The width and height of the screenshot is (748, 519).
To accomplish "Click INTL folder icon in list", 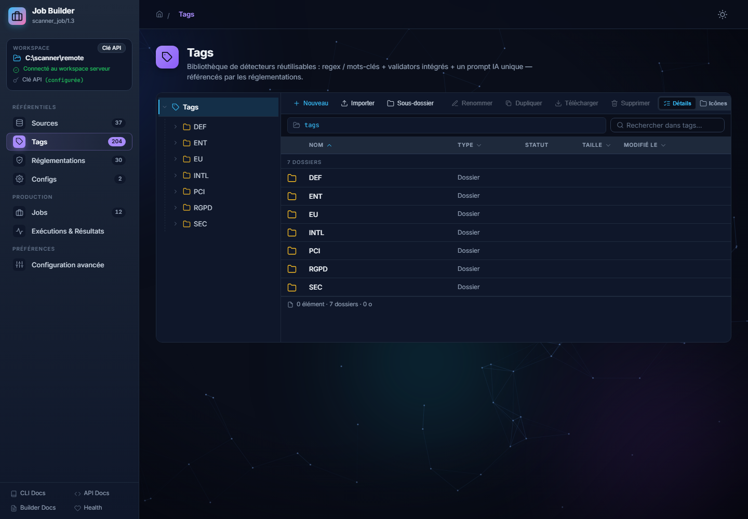I will pos(292,233).
